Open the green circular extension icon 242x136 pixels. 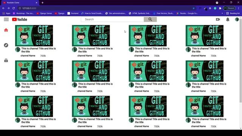click(215, 8)
